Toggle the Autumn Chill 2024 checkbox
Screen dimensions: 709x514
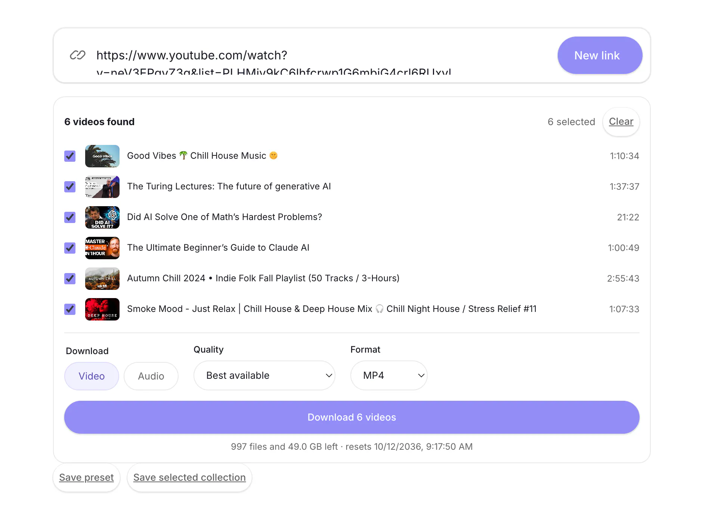pyautogui.click(x=70, y=279)
